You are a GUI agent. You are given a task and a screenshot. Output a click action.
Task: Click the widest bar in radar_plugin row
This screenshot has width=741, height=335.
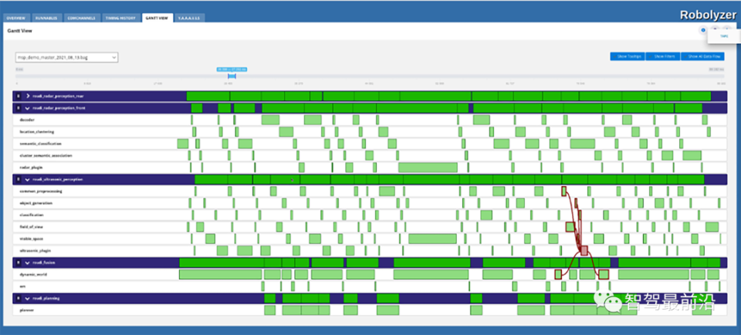point(428,167)
